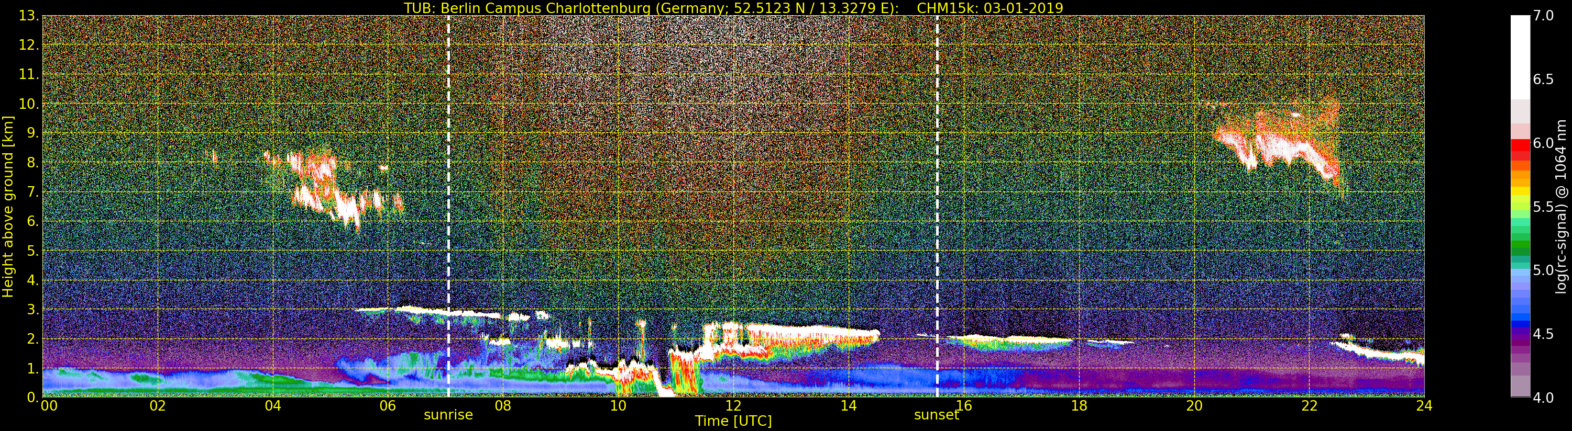Pick the bright red band of the color bar
The width and height of the screenshot is (1572, 431).
tap(1520, 145)
